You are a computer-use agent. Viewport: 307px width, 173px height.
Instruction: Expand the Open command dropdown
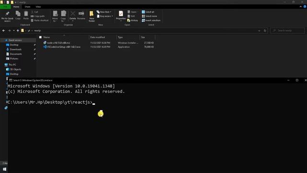[133, 12]
